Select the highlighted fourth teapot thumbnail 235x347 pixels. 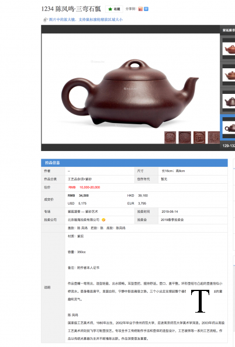click(228, 128)
